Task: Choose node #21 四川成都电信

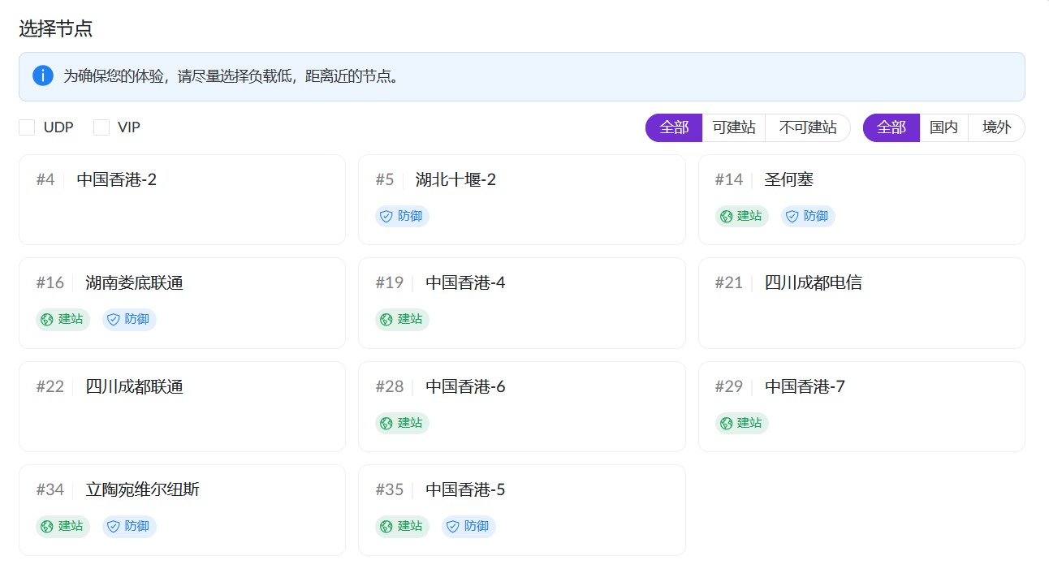Action: point(861,303)
